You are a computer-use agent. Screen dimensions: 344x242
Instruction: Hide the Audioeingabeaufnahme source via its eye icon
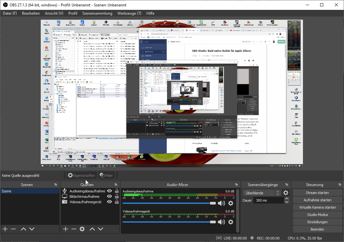(109, 191)
